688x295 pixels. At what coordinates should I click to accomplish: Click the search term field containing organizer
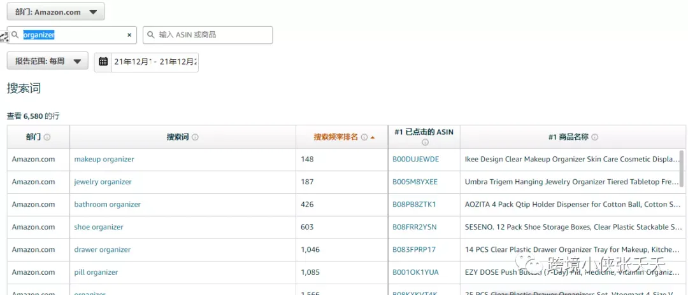click(x=72, y=35)
